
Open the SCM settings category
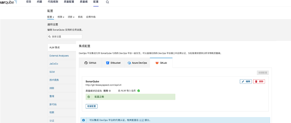(62, 72)
